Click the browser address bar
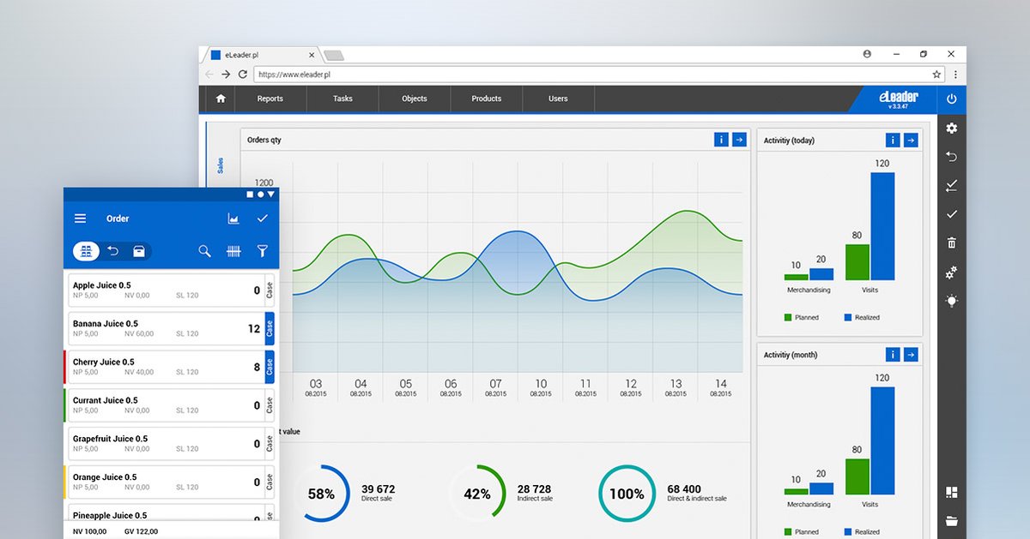The image size is (1030, 539). point(599,75)
